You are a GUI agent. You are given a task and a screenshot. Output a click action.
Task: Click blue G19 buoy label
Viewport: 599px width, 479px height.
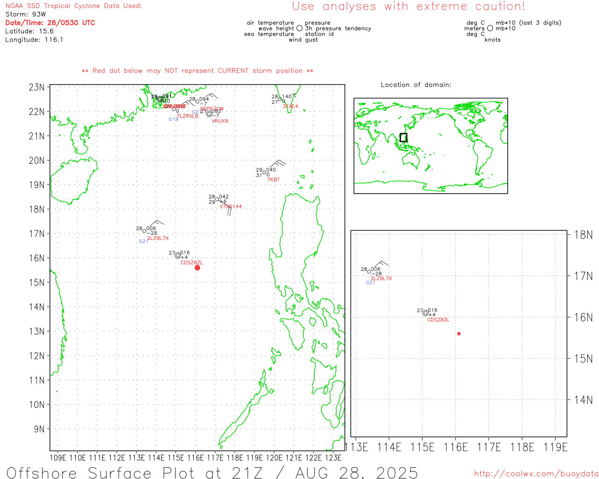point(173,119)
